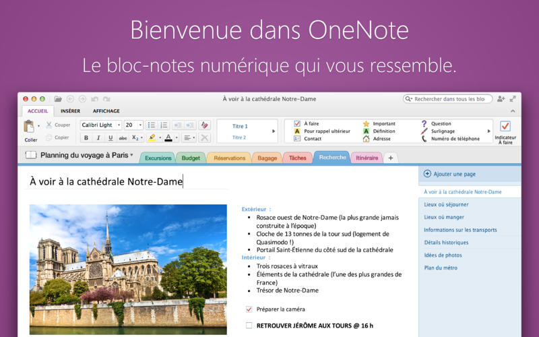
Task: Click the Couper scissors icon
Action: point(49,125)
